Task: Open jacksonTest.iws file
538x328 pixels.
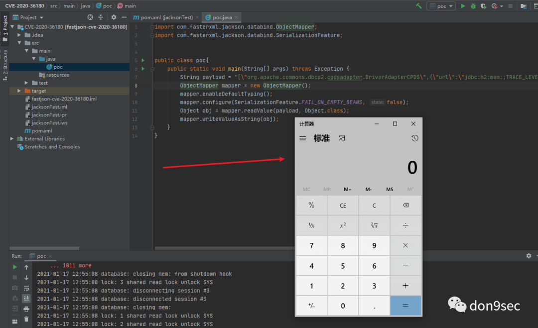Action: 46,123
